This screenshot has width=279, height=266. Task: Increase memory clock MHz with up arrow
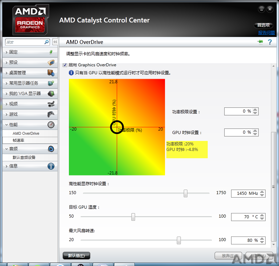[x=262, y=192]
